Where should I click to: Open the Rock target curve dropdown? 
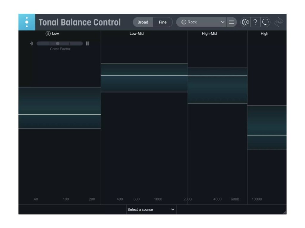(x=201, y=22)
